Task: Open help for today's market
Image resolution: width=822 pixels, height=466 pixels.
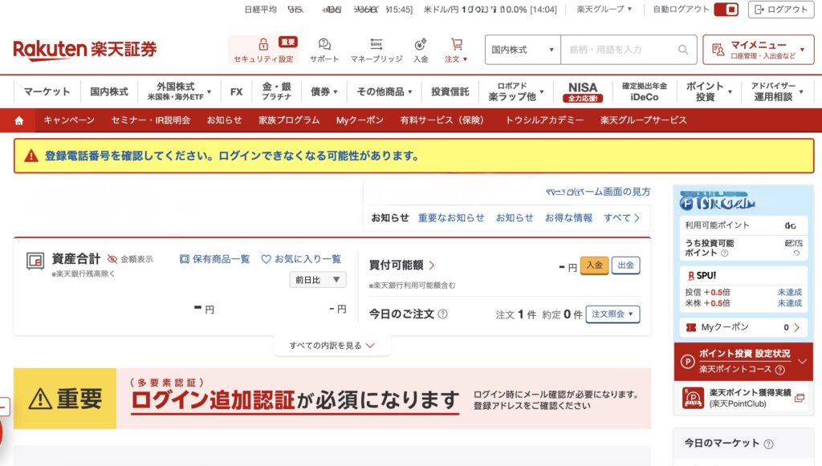Action: pyautogui.click(x=768, y=444)
